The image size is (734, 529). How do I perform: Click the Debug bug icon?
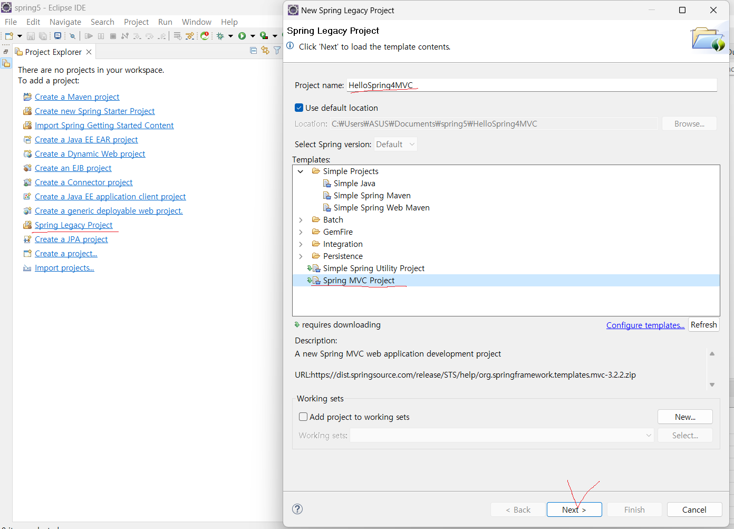(x=220, y=36)
